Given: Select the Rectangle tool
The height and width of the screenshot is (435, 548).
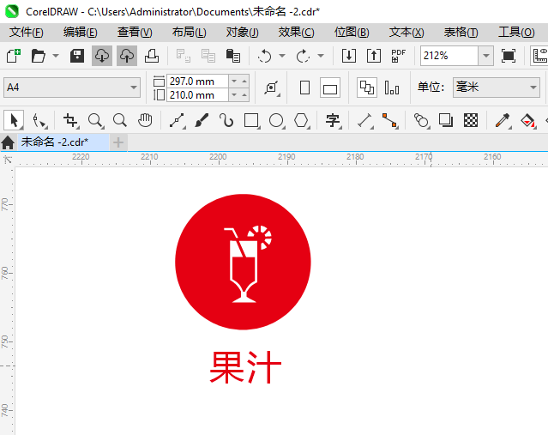Looking at the screenshot, I should pos(251,121).
